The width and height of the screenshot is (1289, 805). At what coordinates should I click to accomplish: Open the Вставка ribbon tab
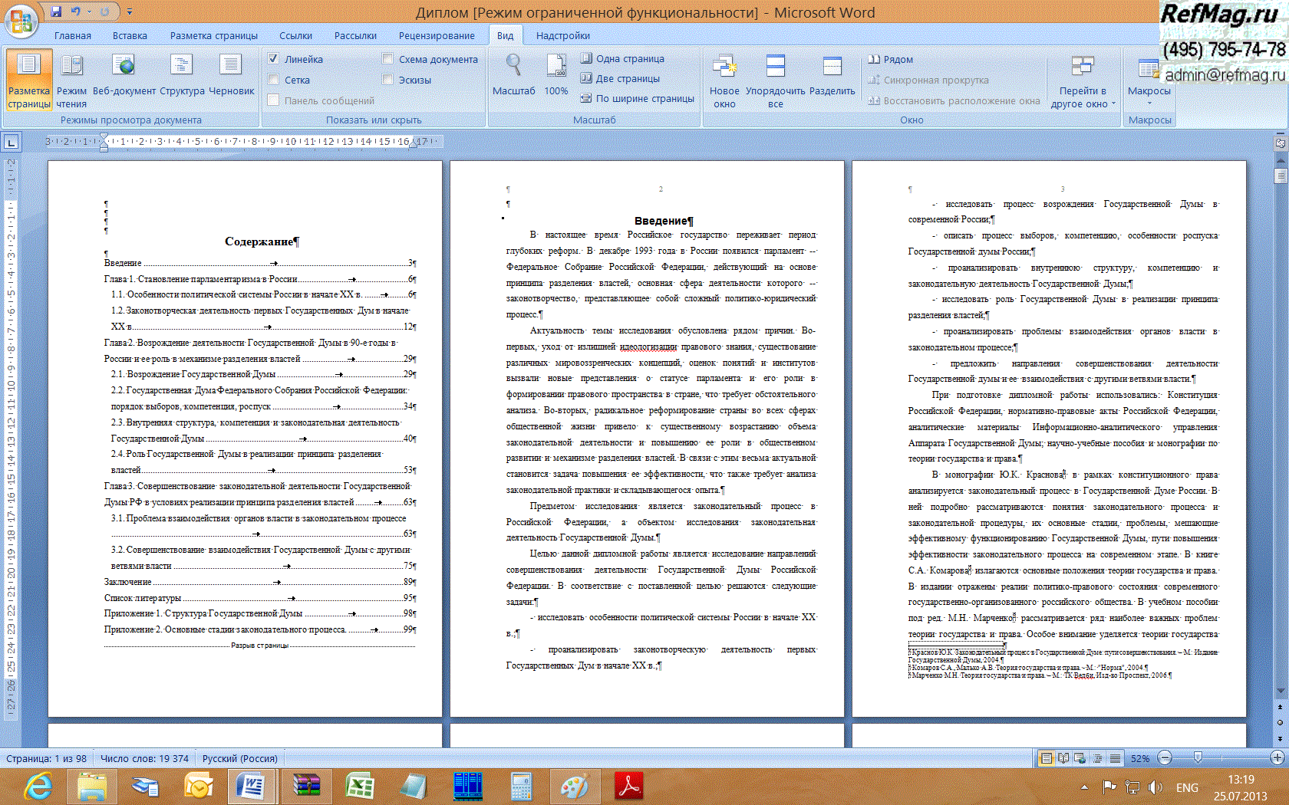[130, 35]
